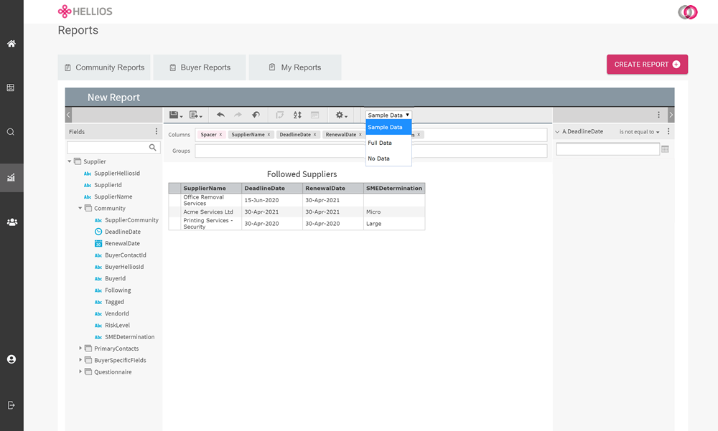718x431 pixels.
Task: Open the calendar picker for filter value
Action: click(x=666, y=148)
